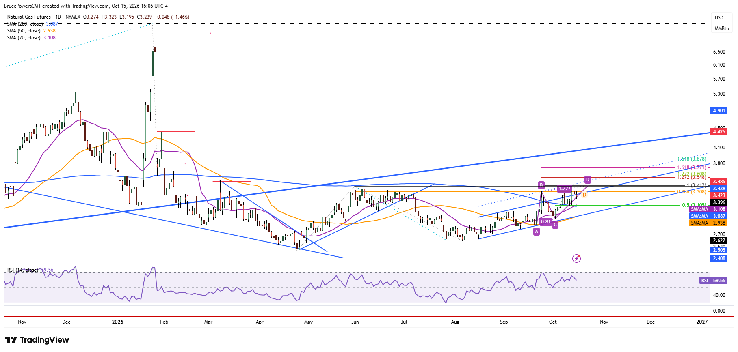Viewport: 738px width, 352px height.
Task: Click the RSI 59.56 value label
Action: (713, 281)
